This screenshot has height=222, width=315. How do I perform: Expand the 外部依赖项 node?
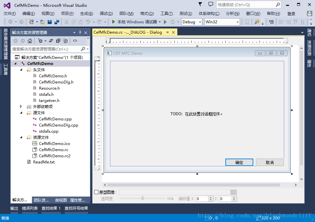tap(21, 106)
